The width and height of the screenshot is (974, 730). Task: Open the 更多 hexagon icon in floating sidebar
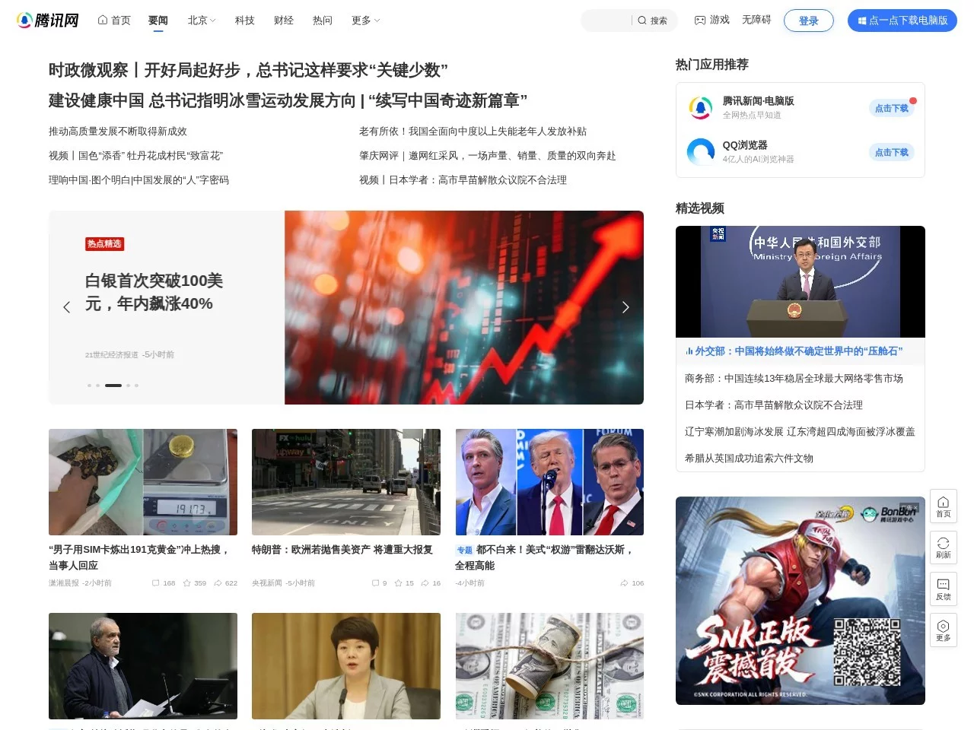pyautogui.click(x=943, y=629)
